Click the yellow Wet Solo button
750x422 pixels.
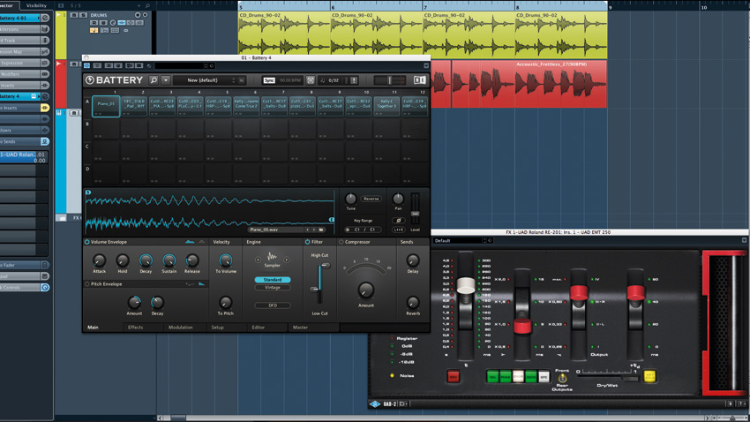[x=649, y=377]
